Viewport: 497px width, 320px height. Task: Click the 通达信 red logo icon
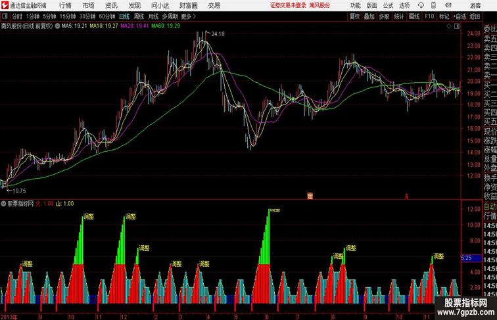5,5
